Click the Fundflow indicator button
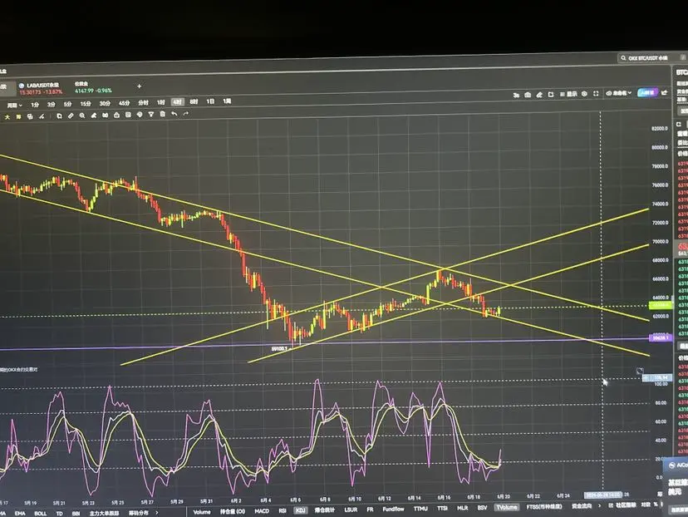Screen dimensions: 688x517 coord(393,509)
